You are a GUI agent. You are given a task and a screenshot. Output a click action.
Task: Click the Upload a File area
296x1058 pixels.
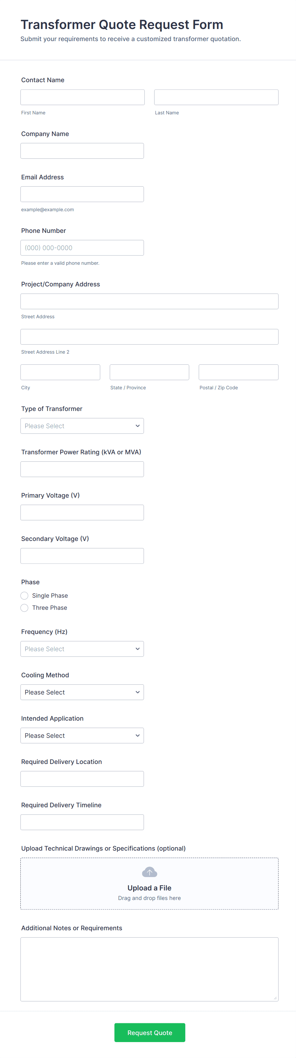[150, 889]
